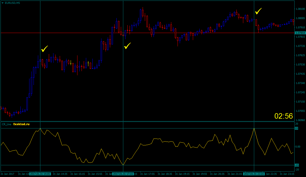Click the 31 Jan 15:55 time axis label
Image resolution: width=306 pixels, height=177 pixels.
95,174
